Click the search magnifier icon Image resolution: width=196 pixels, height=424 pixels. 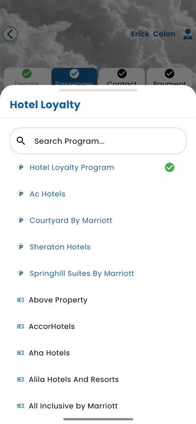[21, 140]
